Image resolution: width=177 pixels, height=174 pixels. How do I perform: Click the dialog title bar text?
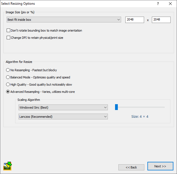[x=18, y=4]
